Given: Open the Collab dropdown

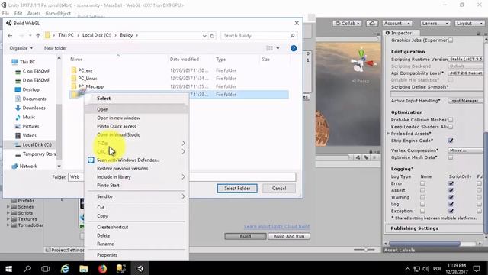Looking at the screenshot, I should click(348, 24).
